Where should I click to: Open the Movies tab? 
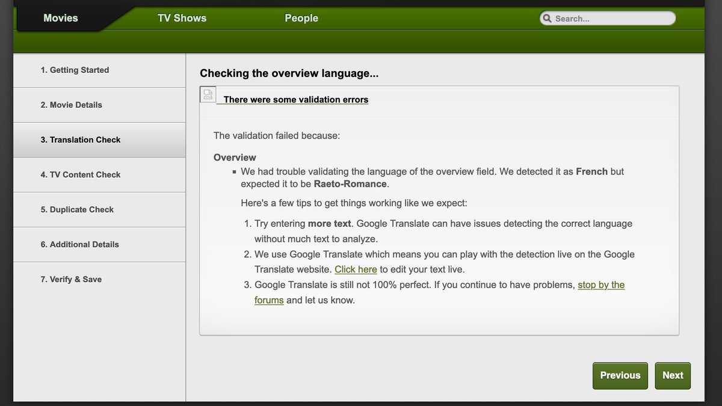pyautogui.click(x=61, y=18)
